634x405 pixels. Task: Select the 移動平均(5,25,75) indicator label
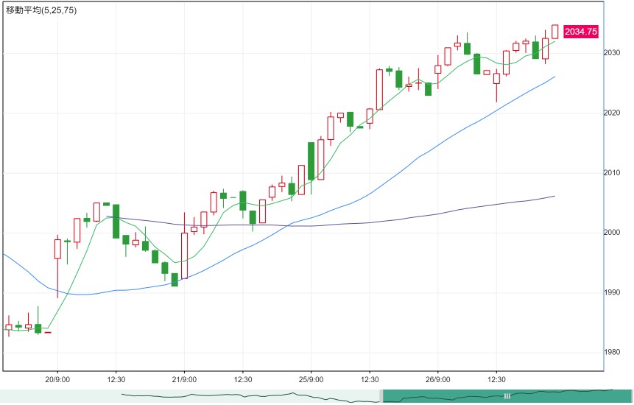click(41, 10)
